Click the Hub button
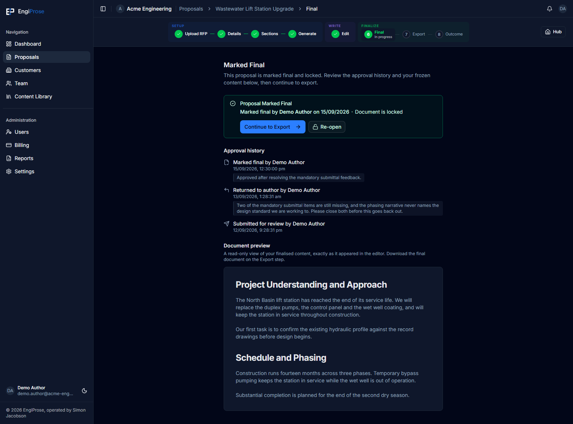The width and height of the screenshot is (573, 424). [x=553, y=32]
